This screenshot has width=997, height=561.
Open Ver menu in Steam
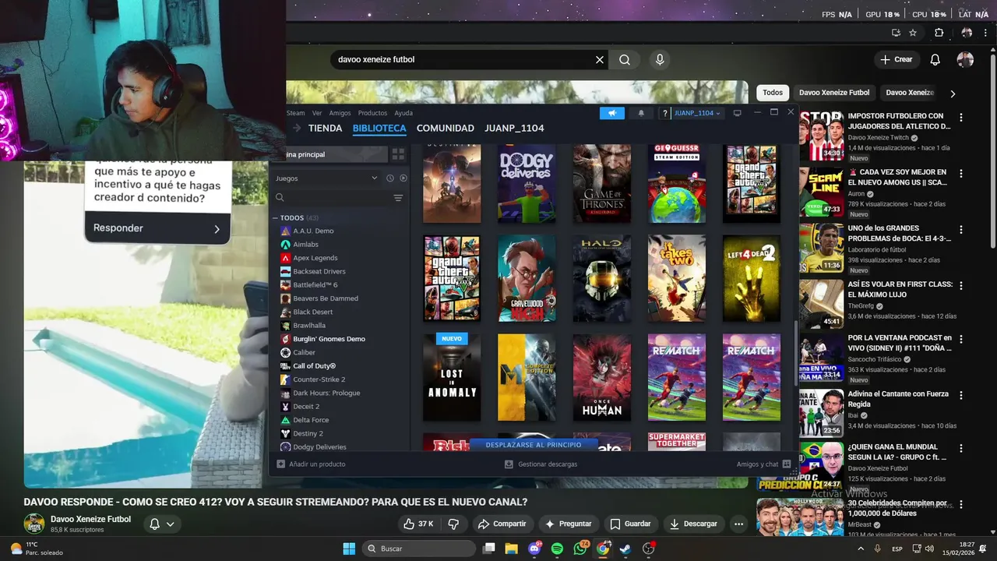(317, 113)
